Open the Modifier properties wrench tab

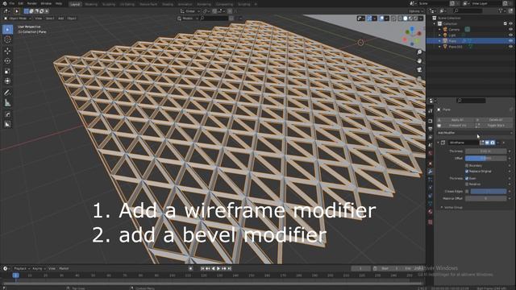pos(430,172)
